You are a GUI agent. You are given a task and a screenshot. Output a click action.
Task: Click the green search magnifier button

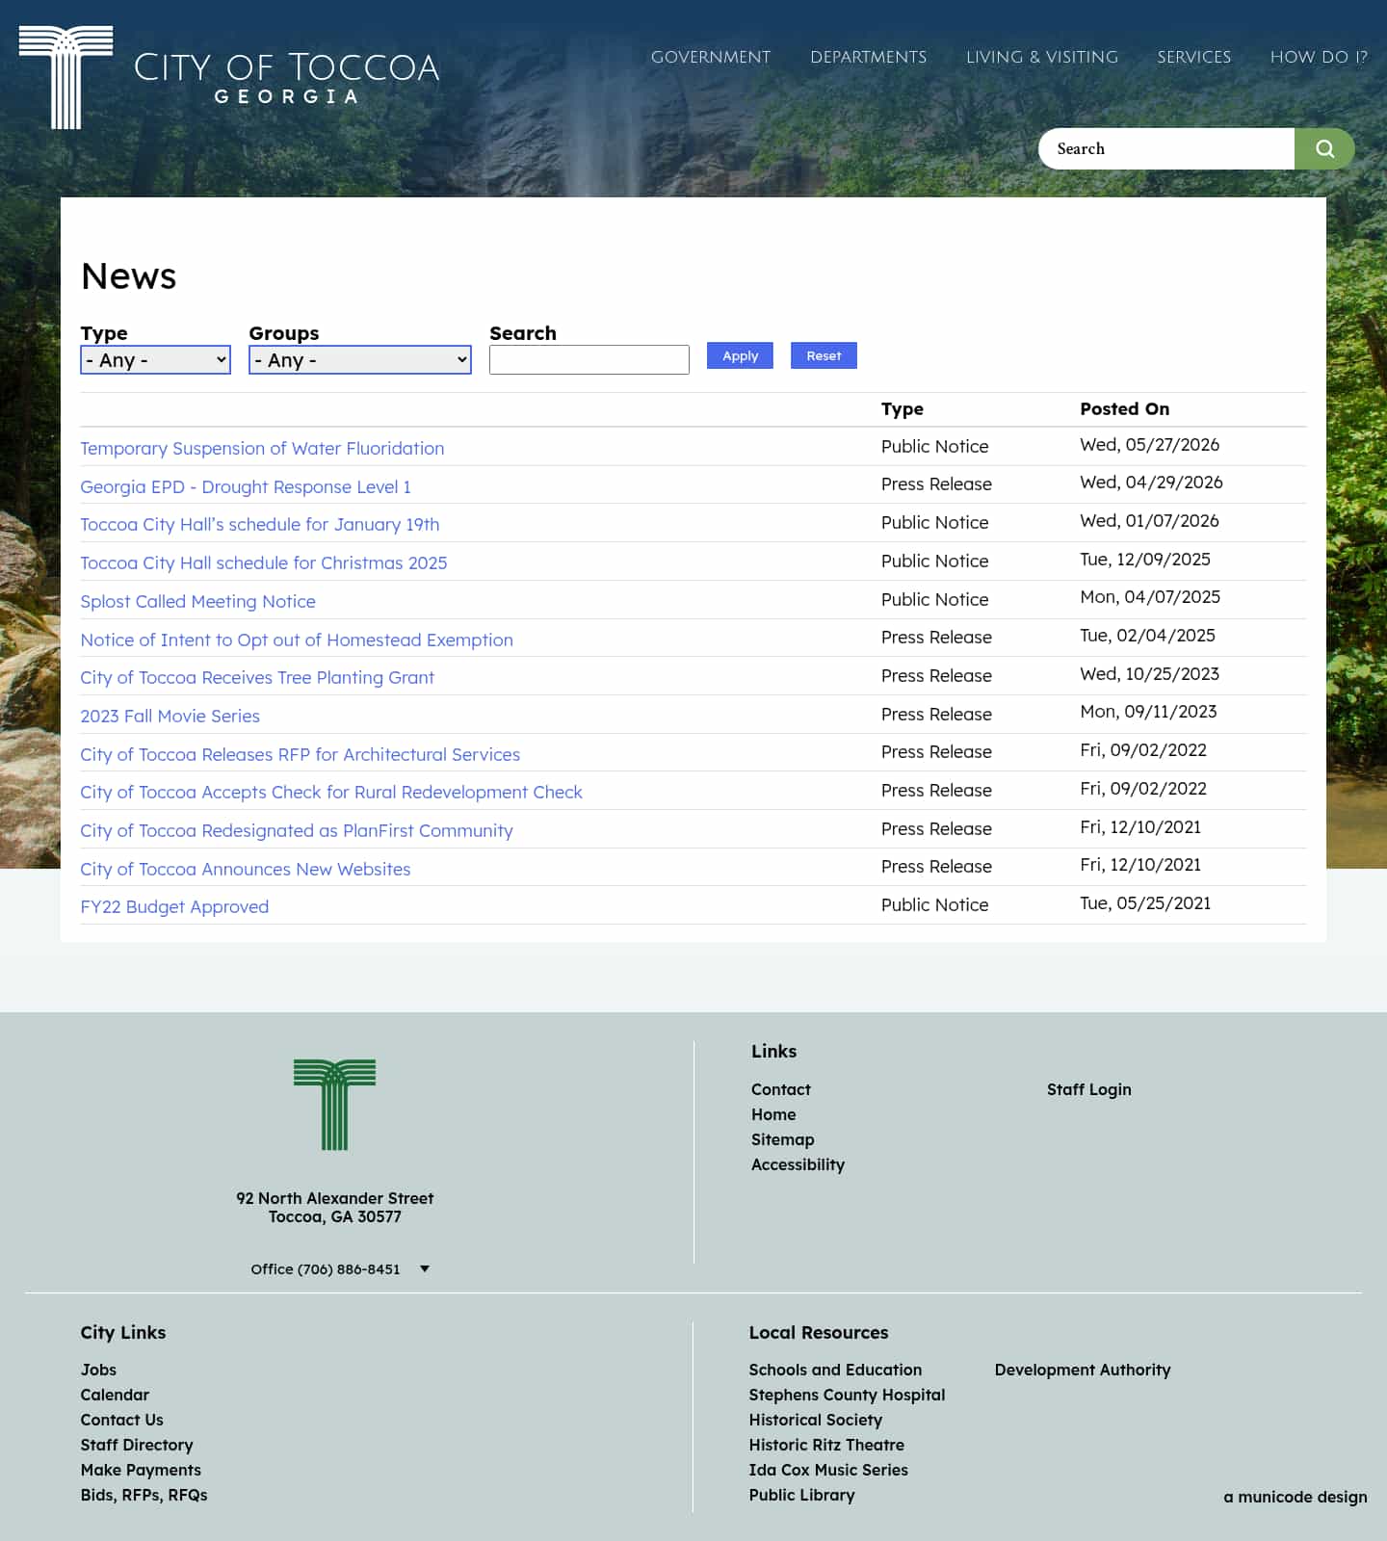(x=1324, y=148)
